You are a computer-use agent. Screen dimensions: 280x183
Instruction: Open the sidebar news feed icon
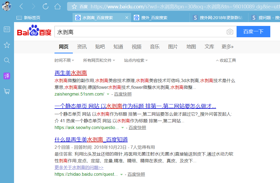[x=7, y=29]
